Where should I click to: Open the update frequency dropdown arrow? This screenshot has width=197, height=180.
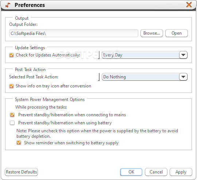click(x=183, y=55)
